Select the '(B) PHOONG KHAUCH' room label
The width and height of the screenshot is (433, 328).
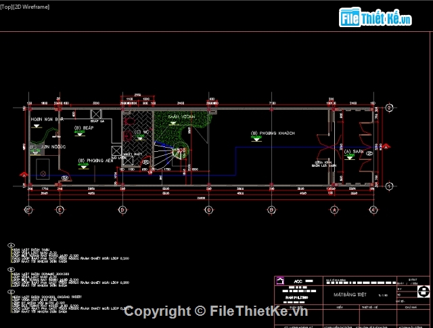pos(273,134)
